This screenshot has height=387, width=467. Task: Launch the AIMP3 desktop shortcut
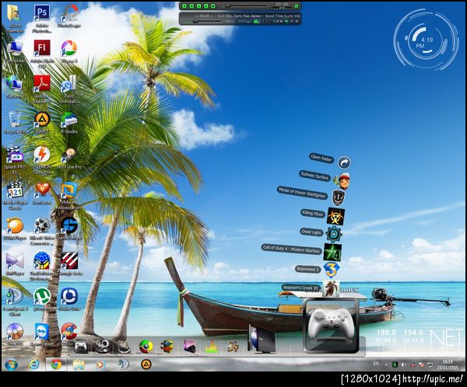pyautogui.click(x=42, y=123)
